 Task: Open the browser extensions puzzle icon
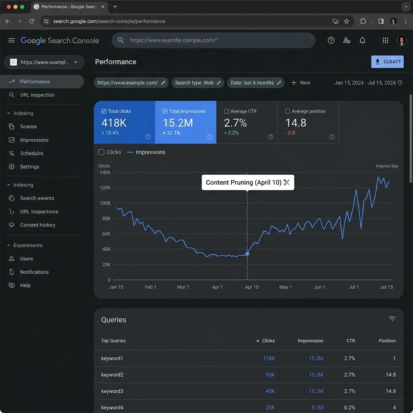coord(363,21)
